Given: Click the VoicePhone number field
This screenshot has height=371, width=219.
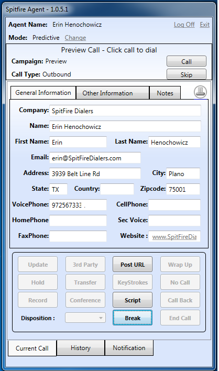Looking at the screenshot, I should [x=78, y=205].
